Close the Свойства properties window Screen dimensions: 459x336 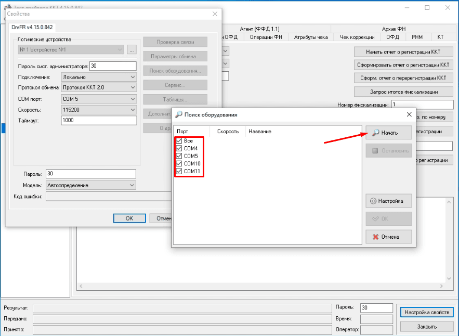click(x=215, y=14)
